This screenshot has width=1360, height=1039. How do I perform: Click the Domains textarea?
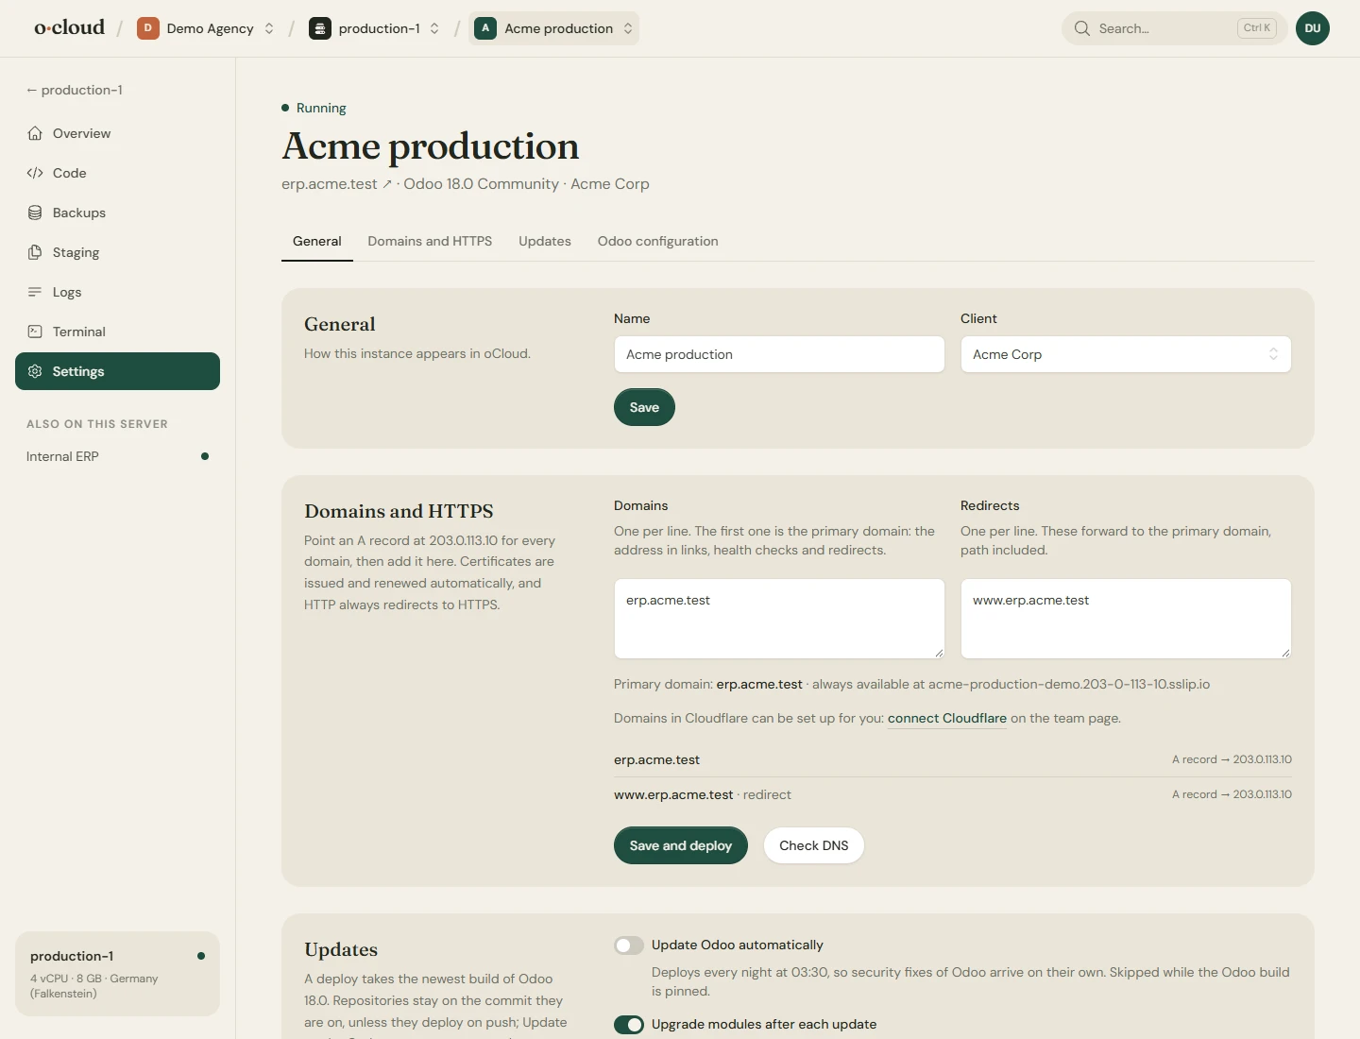pyautogui.click(x=779, y=619)
